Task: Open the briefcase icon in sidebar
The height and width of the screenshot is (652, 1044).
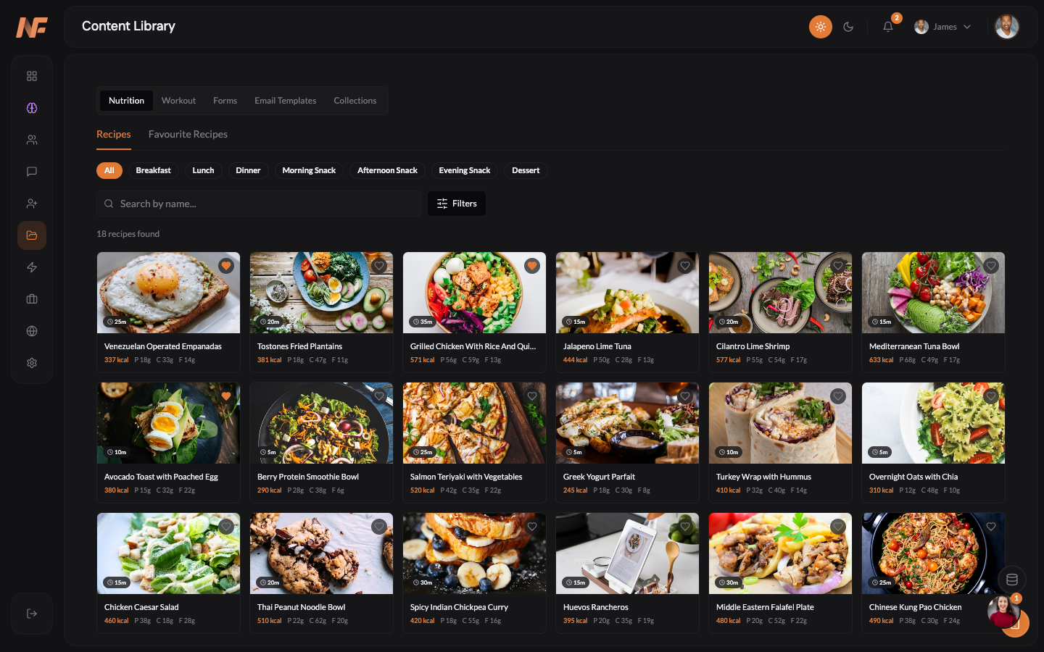Action: pyautogui.click(x=32, y=298)
